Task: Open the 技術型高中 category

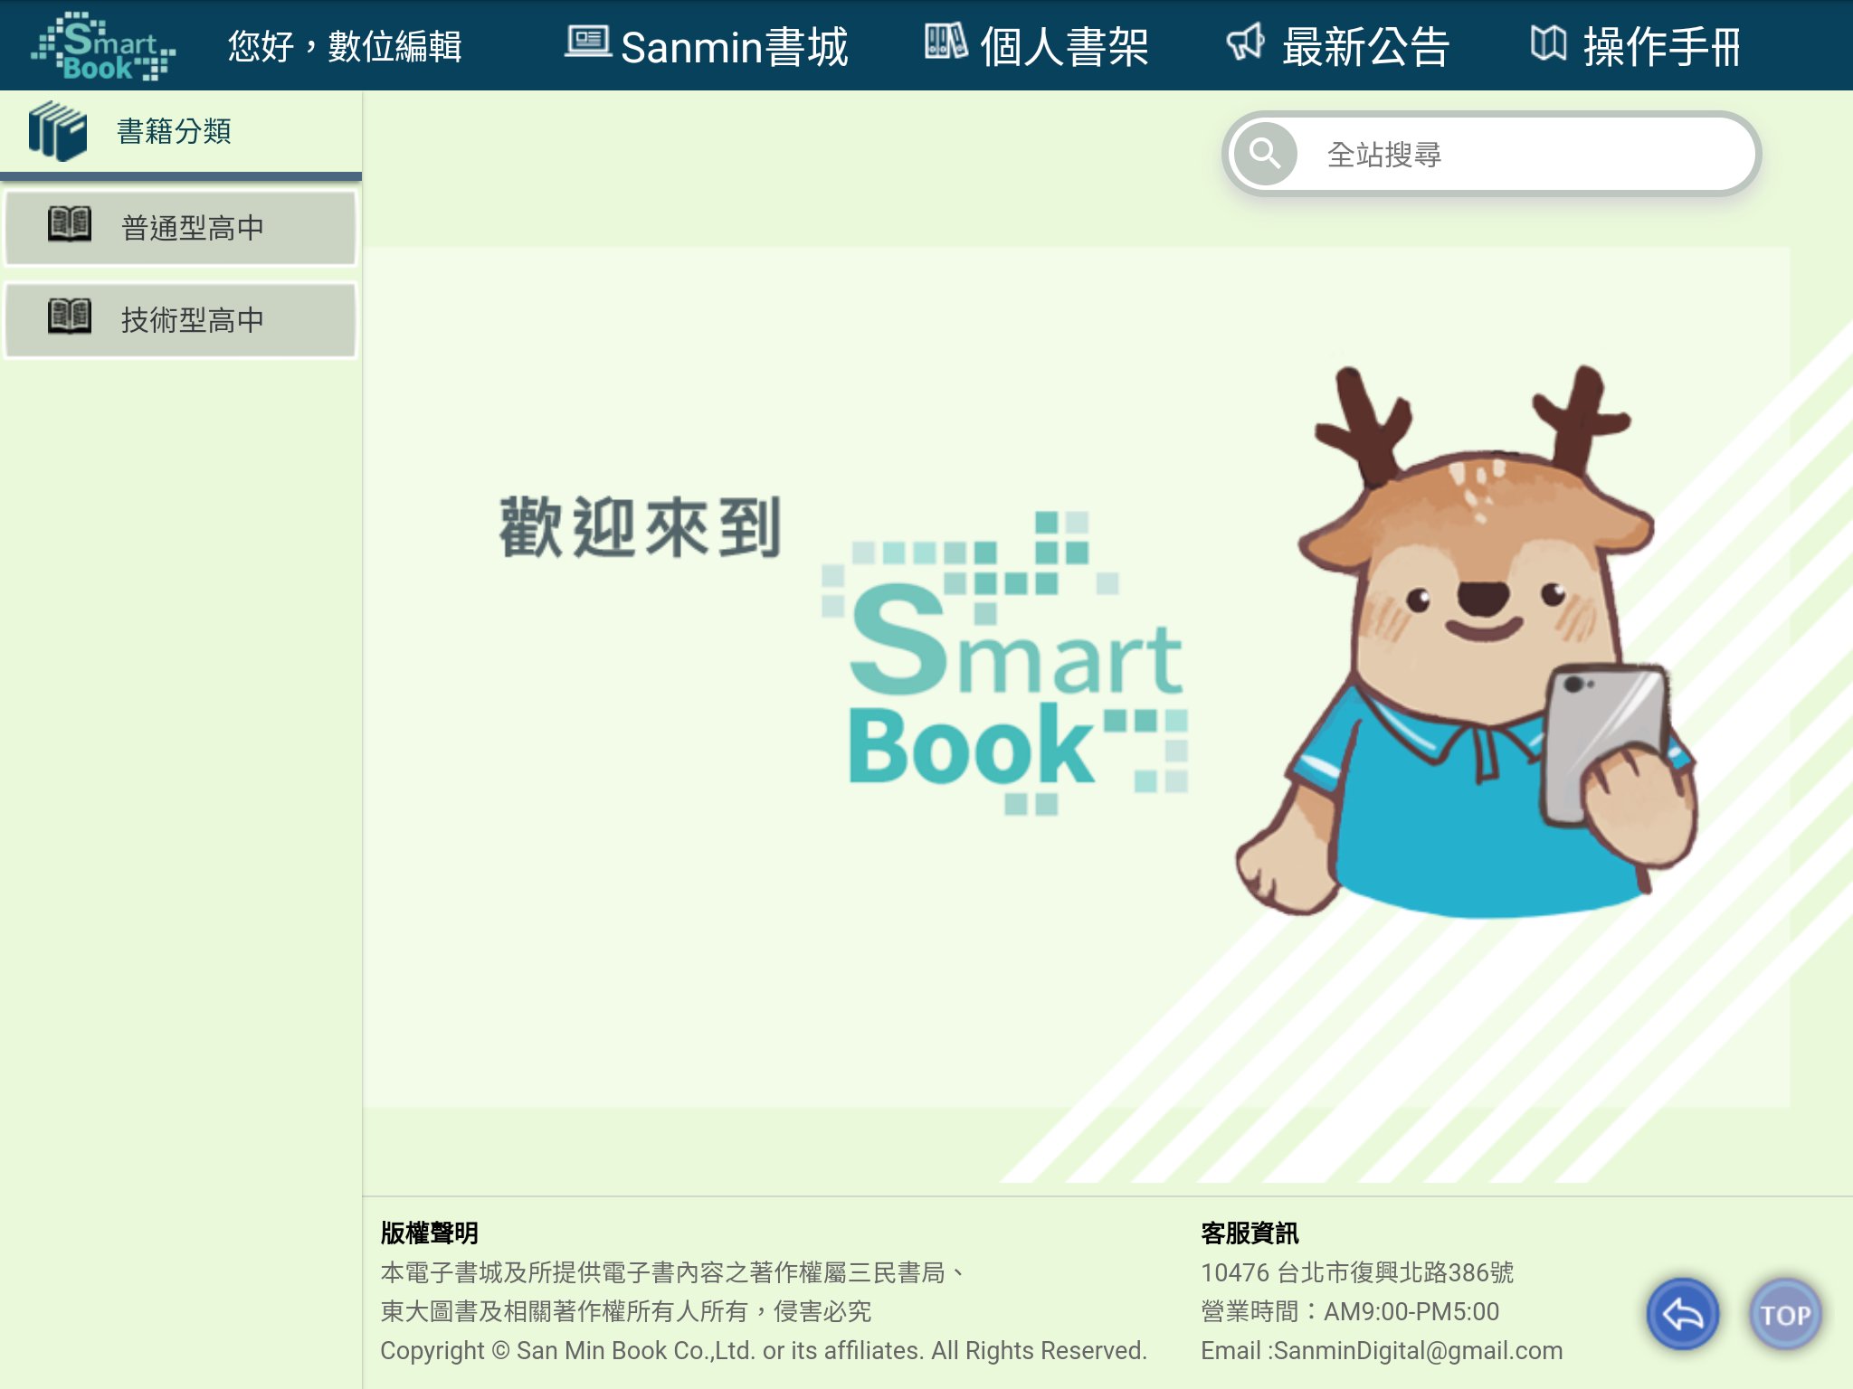Action: [x=192, y=318]
